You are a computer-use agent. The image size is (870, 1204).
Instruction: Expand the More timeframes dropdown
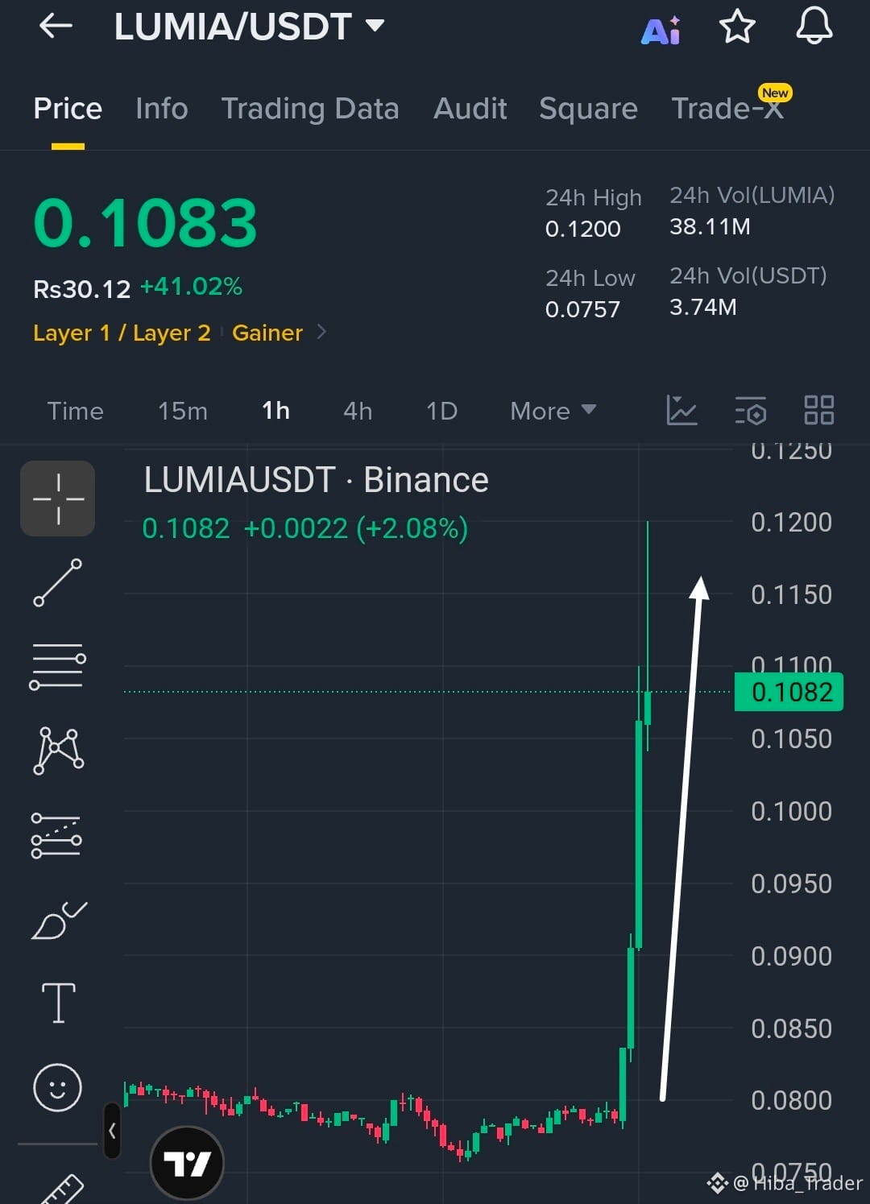[553, 411]
